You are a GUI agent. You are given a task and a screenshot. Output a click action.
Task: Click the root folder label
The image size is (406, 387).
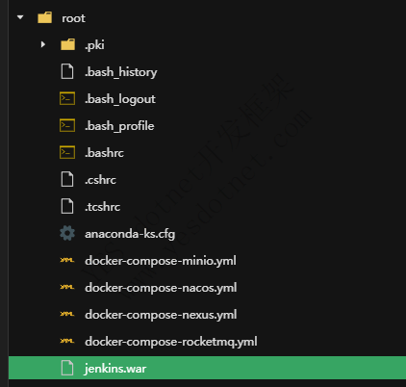point(73,18)
